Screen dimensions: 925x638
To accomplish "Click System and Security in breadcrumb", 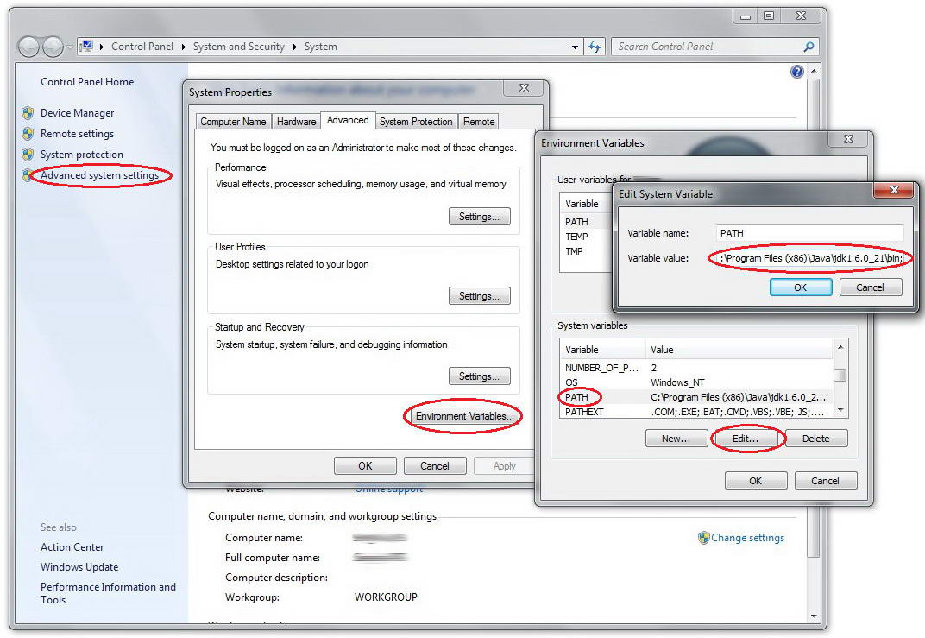I will [x=239, y=47].
